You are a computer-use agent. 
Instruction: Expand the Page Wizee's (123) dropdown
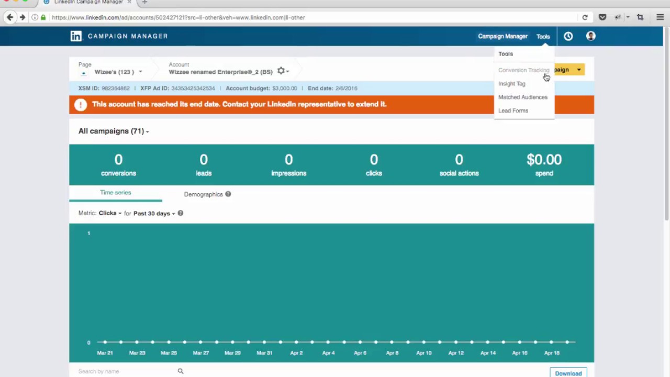(x=140, y=72)
